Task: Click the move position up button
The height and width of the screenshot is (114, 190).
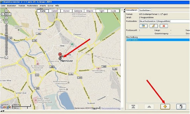Action: tap(149, 107)
